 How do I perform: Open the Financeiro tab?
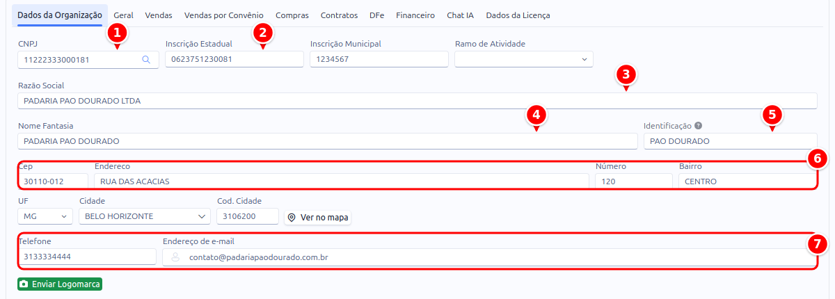pyautogui.click(x=415, y=15)
